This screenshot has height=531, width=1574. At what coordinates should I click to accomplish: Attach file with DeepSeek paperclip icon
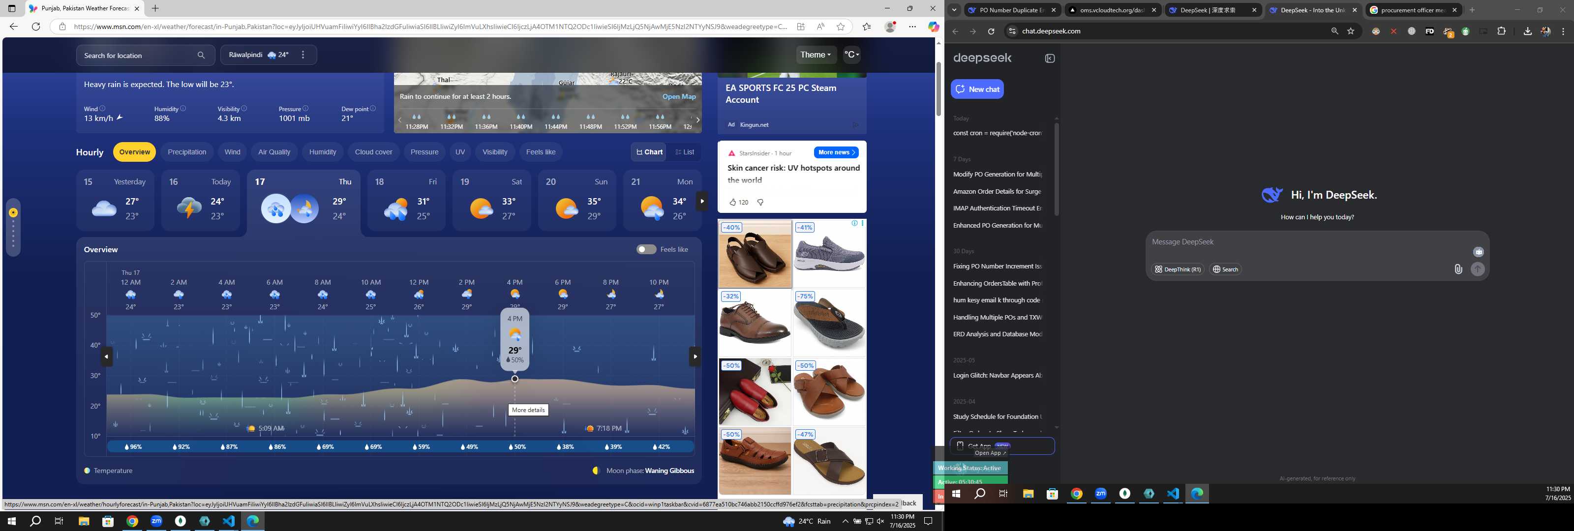pyautogui.click(x=1458, y=269)
